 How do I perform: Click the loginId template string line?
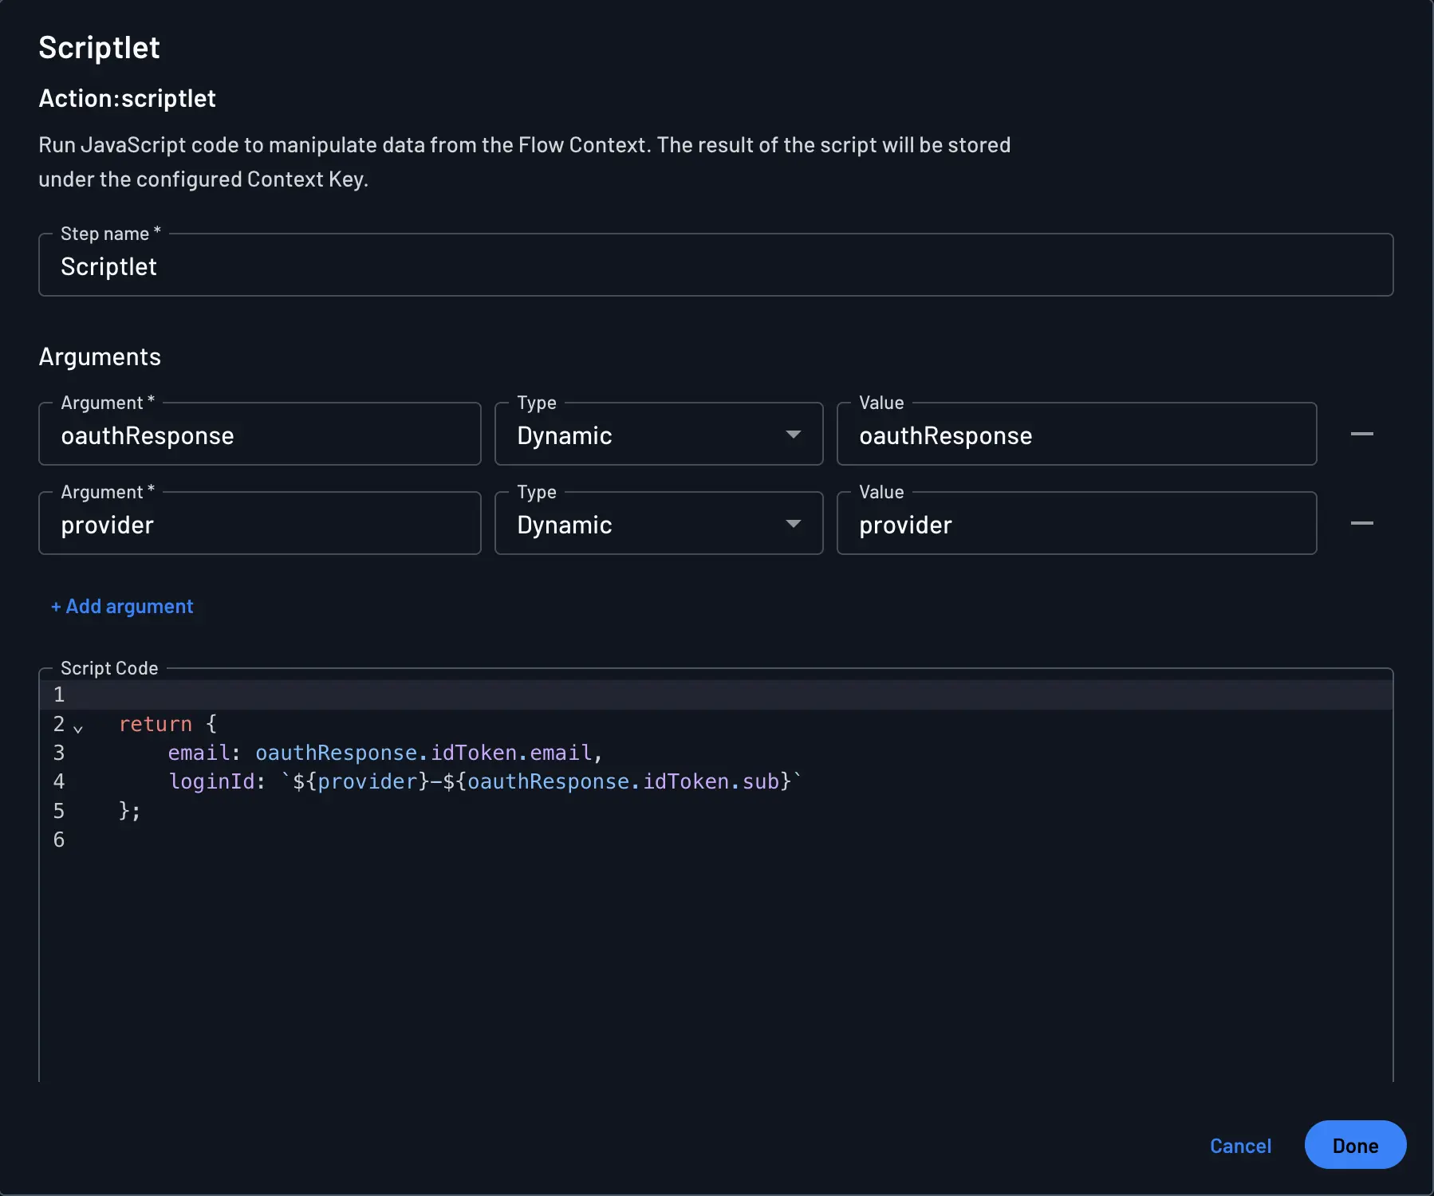(485, 781)
